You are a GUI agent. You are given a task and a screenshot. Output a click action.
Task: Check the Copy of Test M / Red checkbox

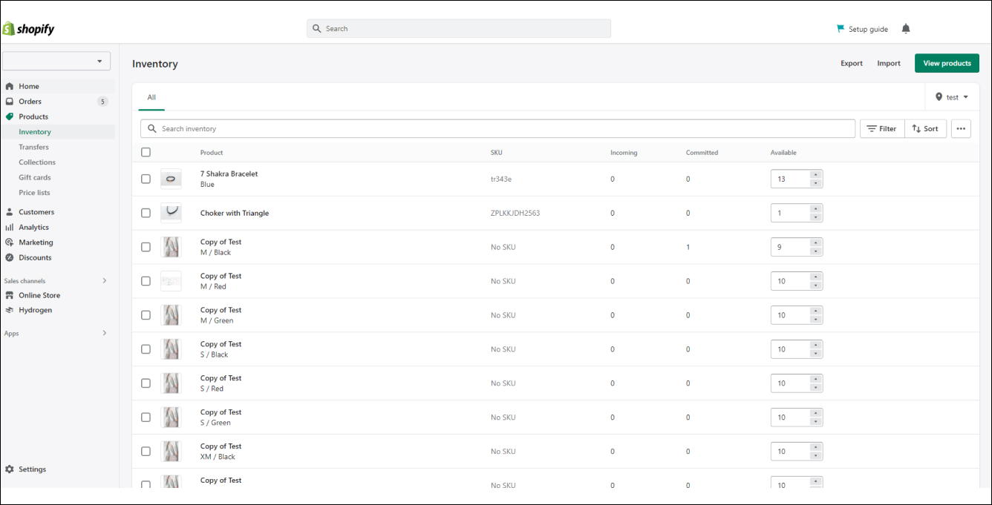pyautogui.click(x=146, y=281)
